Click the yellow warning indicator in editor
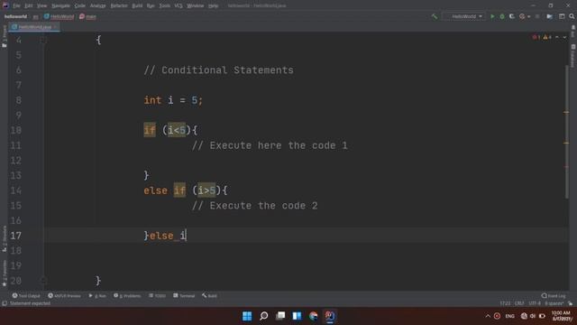The height and width of the screenshot is (325, 577). tap(547, 37)
